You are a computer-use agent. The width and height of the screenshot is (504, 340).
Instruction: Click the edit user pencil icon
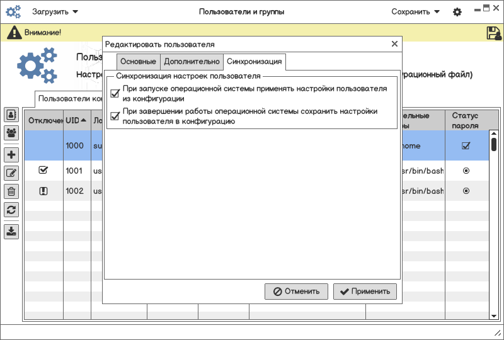[x=11, y=173]
